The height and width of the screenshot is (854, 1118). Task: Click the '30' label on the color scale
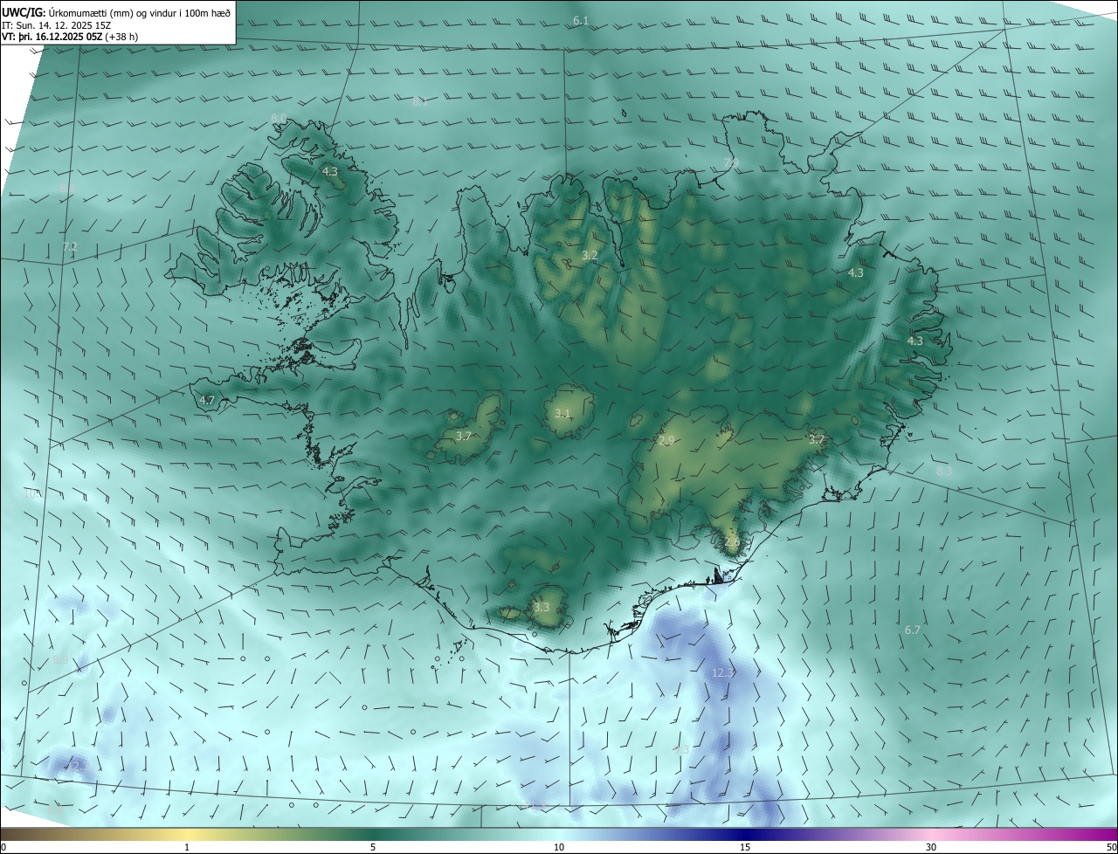coord(931,847)
